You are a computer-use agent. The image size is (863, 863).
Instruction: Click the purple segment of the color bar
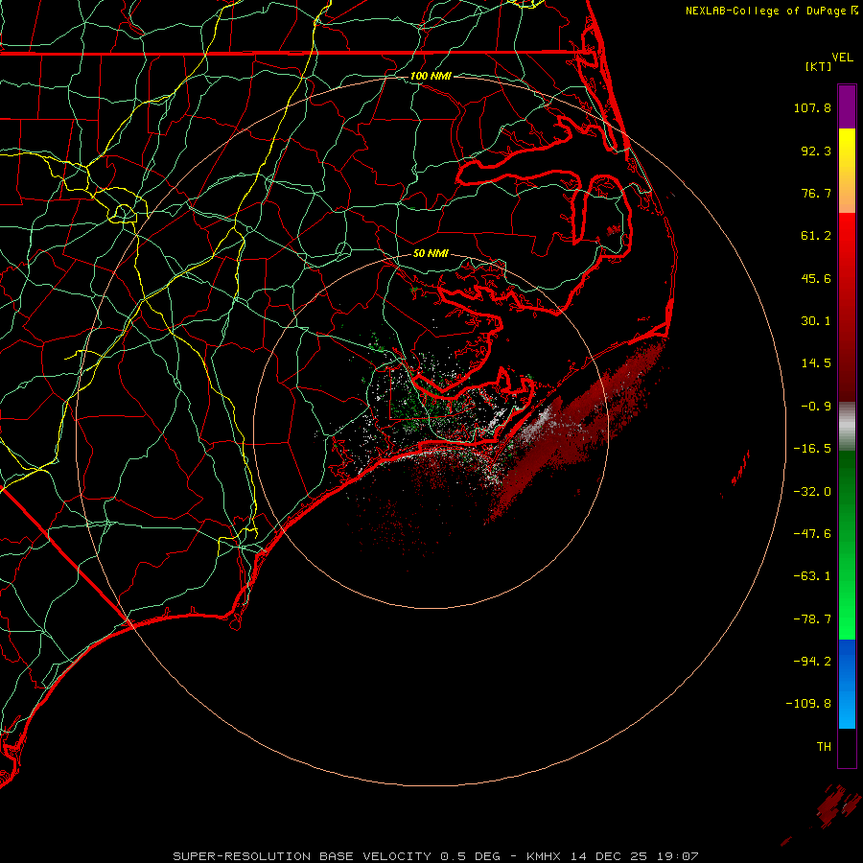pos(847,106)
